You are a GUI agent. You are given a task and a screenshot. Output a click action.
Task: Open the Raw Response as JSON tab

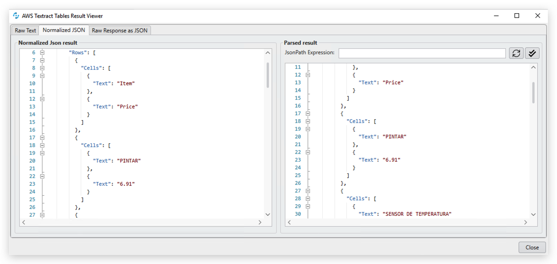pyautogui.click(x=119, y=30)
